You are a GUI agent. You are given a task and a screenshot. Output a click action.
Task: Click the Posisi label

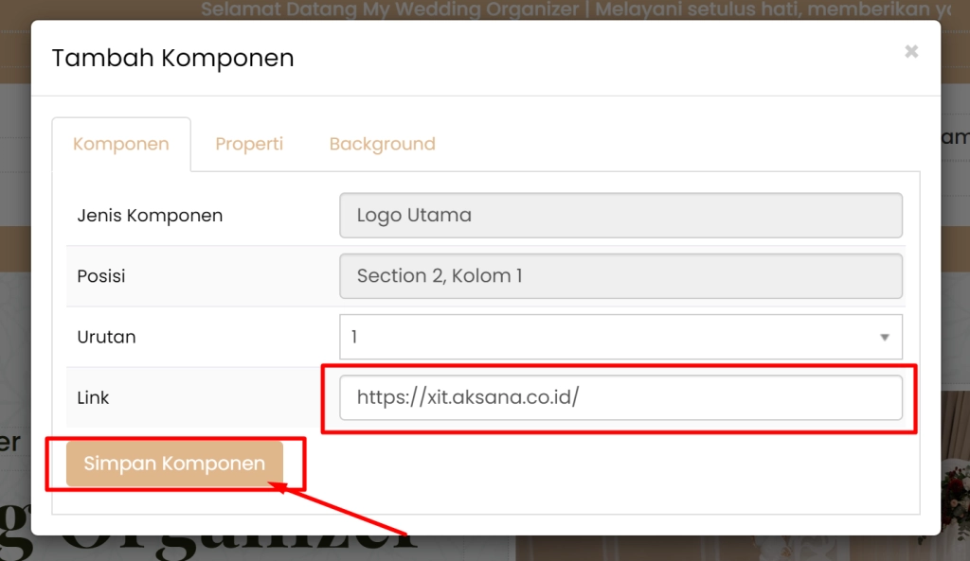(x=101, y=276)
